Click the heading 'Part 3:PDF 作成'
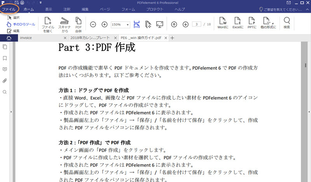 97,47
